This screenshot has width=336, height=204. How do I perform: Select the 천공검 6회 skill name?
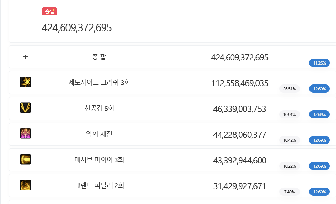tap(99, 109)
